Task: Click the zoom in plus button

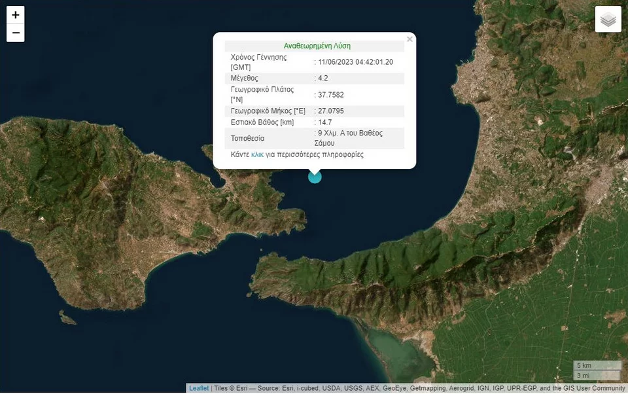Action: tap(16, 15)
